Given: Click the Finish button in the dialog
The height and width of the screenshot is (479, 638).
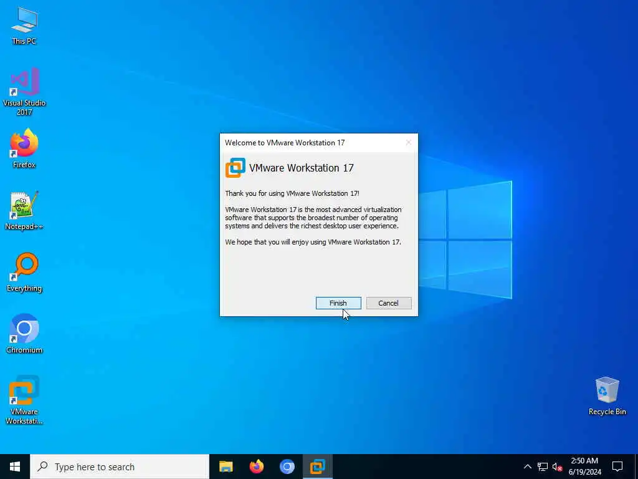Looking at the screenshot, I should (338, 303).
